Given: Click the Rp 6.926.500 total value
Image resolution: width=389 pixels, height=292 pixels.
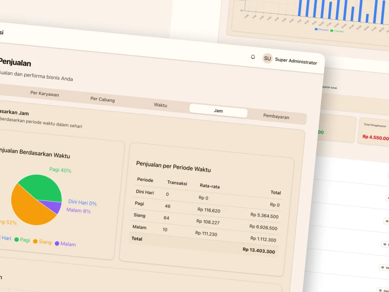Looking at the screenshot, I should click(264, 227).
